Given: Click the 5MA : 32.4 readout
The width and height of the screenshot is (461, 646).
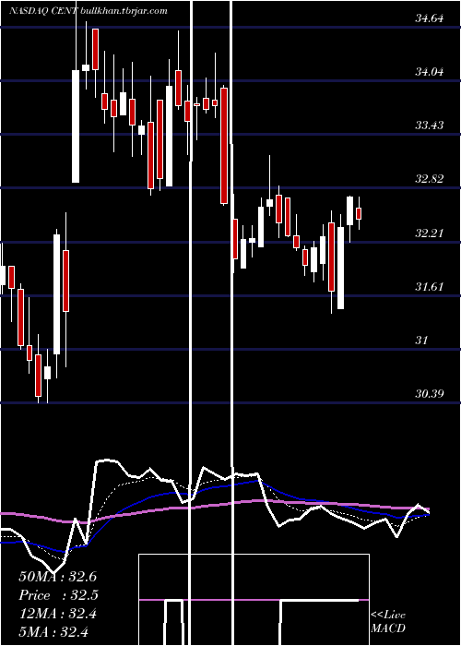Looking at the screenshot, I should point(53,632).
